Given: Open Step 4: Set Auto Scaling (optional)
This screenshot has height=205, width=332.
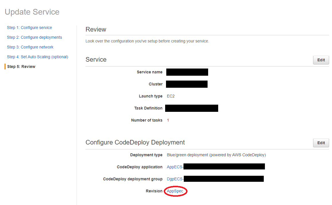Looking at the screenshot, I should point(38,57).
